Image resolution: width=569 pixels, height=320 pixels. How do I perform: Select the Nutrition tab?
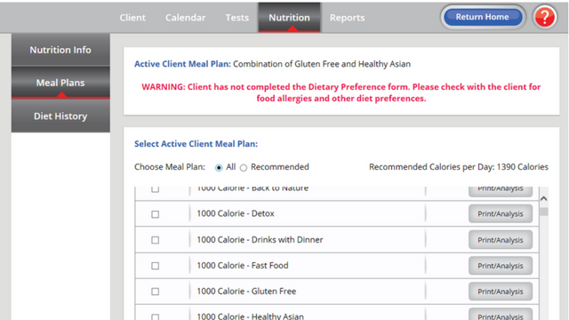click(289, 18)
